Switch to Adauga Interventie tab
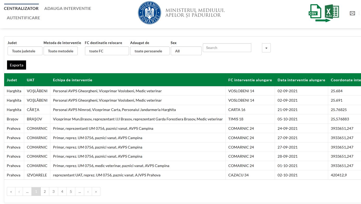The image size is (361, 204). pyautogui.click(x=68, y=8)
